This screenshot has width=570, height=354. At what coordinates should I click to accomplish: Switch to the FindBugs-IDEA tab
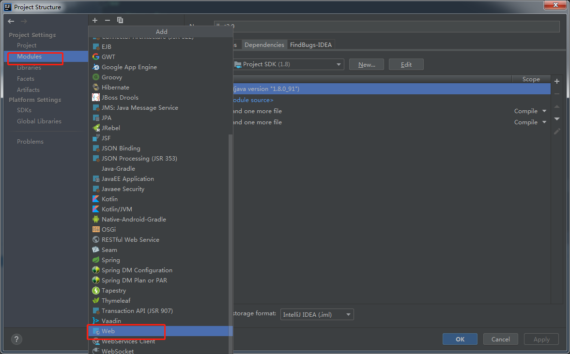click(x=311, y=44)
